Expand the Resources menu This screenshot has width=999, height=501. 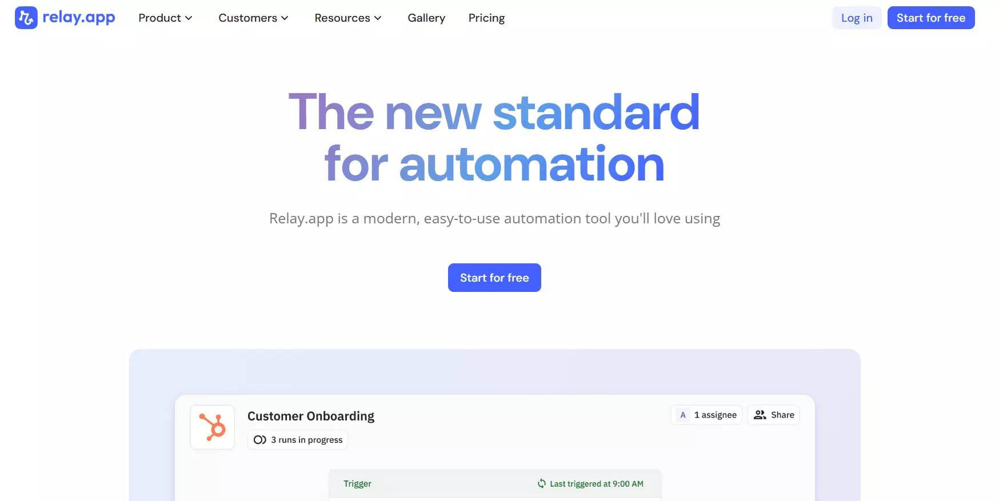click(x=347, y=18)
